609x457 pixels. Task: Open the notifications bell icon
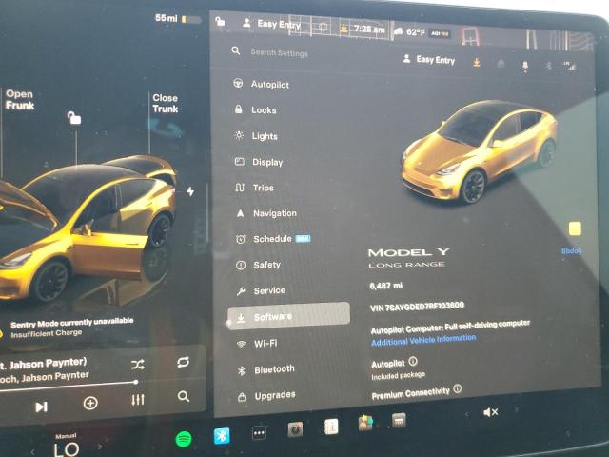525,66
